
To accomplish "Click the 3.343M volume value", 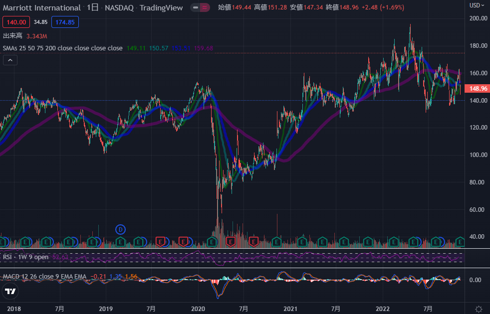I will click(36, 36).
